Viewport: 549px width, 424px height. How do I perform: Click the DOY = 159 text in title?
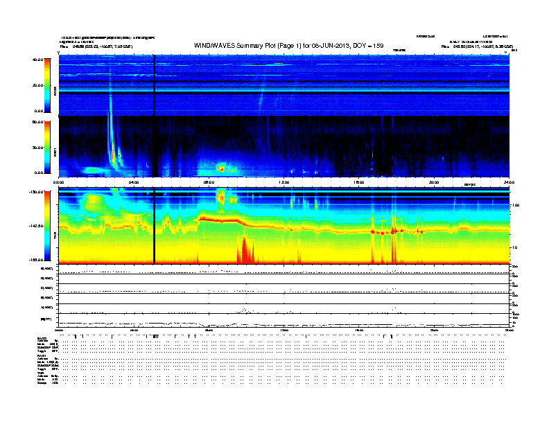tap(368, 46)
